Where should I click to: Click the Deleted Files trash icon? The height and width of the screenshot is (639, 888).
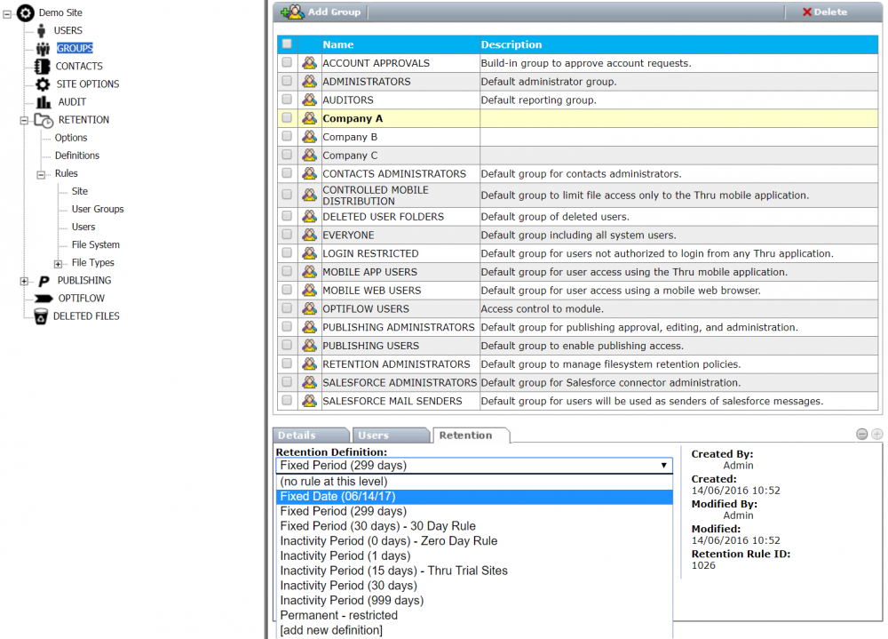[x=40, y=316]
